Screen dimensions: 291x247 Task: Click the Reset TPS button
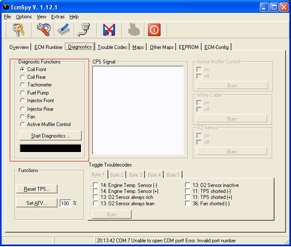coord(37,189)
